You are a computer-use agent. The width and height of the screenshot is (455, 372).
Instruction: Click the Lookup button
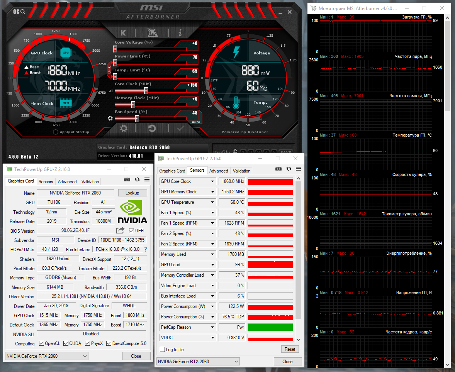[132, 193]
